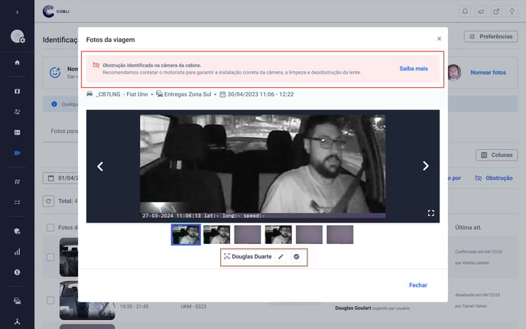Select the sixth obstructed thumbnail
This screenshot has height=329, width=526.
click(x=339, y=234)
